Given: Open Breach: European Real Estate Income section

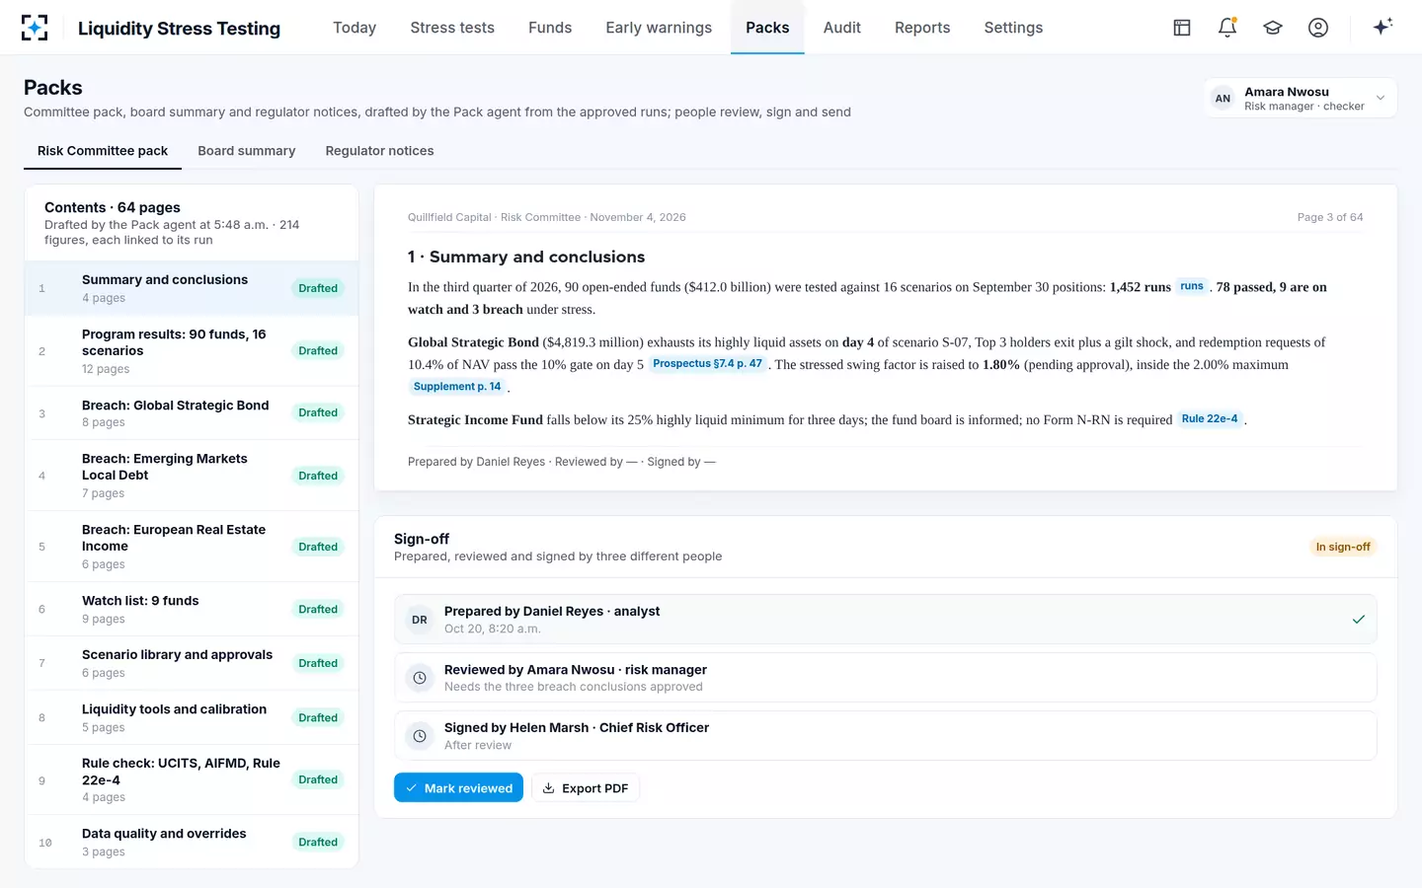Looking at the screenshot, I should click(192, 547).
